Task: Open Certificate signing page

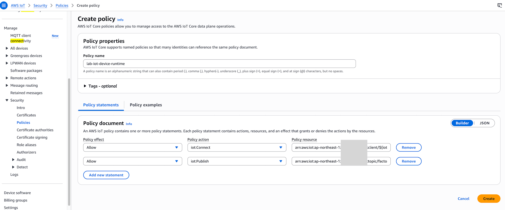Action: [x=32, y=137]
